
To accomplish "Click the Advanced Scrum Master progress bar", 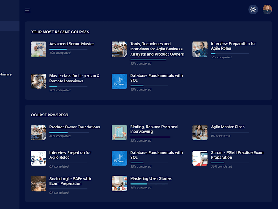I will tap(68, 49).
